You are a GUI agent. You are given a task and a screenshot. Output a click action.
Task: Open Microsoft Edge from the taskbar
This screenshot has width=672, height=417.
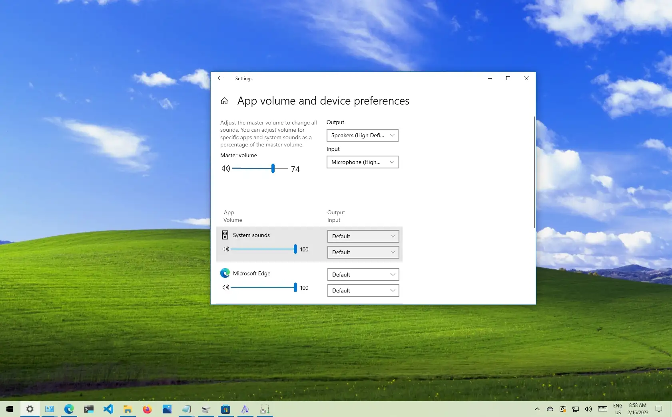click(69, 409)
